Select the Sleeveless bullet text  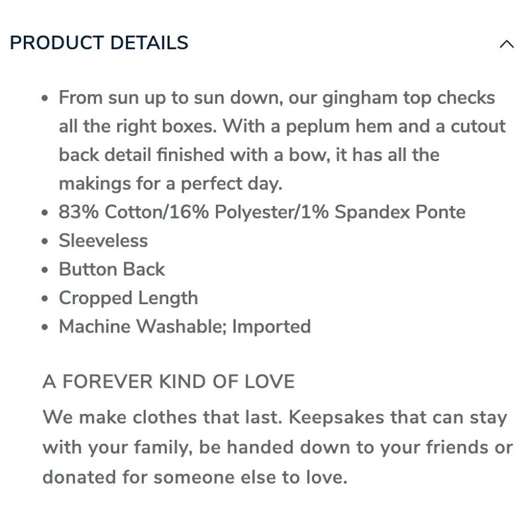pyautogui.click(x=103, y=240)
